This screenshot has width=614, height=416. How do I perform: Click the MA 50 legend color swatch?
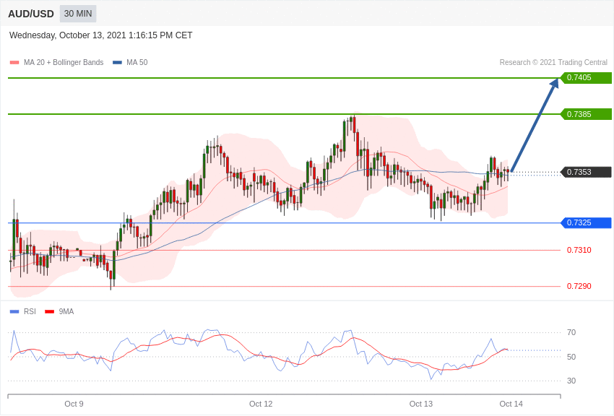point(117,62)
